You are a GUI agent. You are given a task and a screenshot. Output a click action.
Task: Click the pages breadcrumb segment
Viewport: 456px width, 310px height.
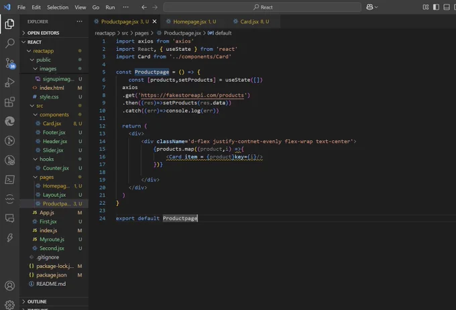point(141,33)
